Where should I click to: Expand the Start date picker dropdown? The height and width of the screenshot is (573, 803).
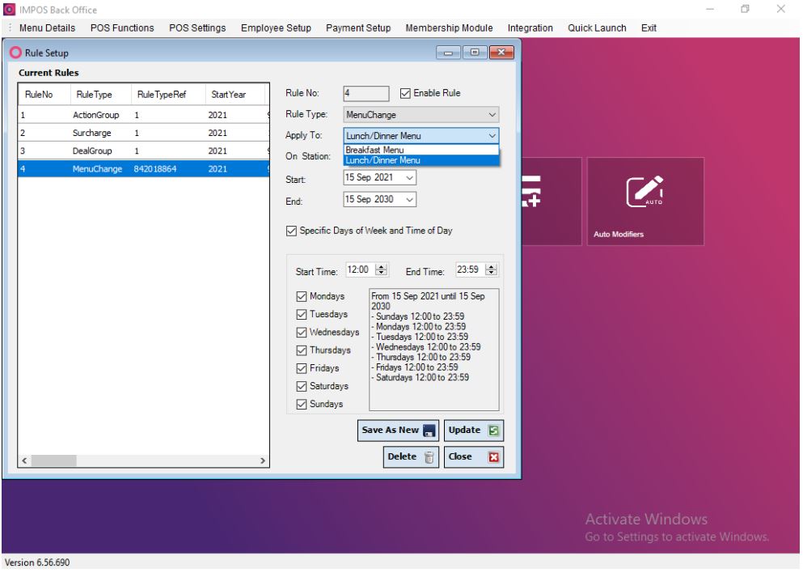(409, 178)
